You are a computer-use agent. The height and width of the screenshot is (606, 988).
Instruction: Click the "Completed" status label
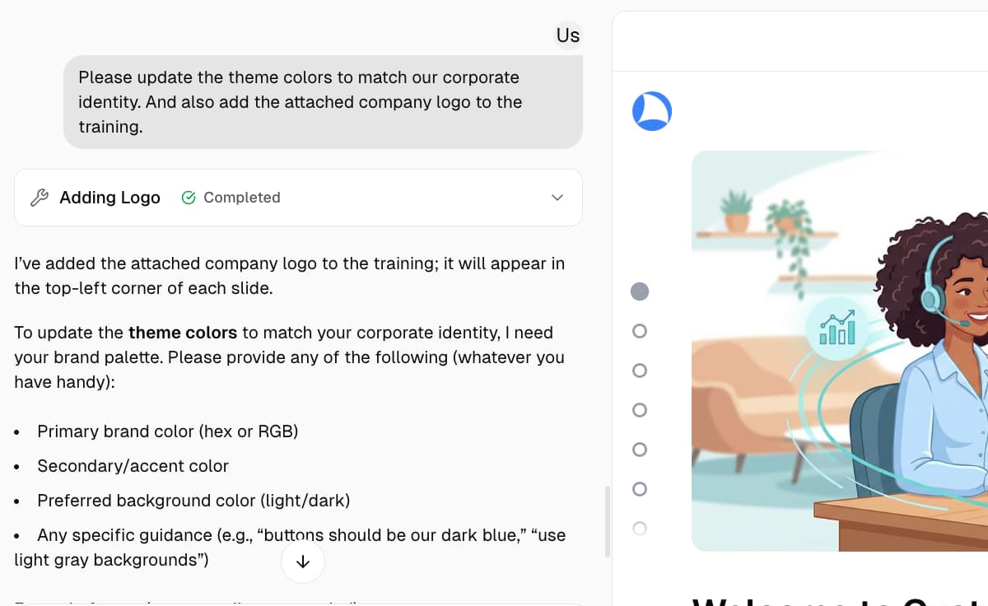coord(242,198)
